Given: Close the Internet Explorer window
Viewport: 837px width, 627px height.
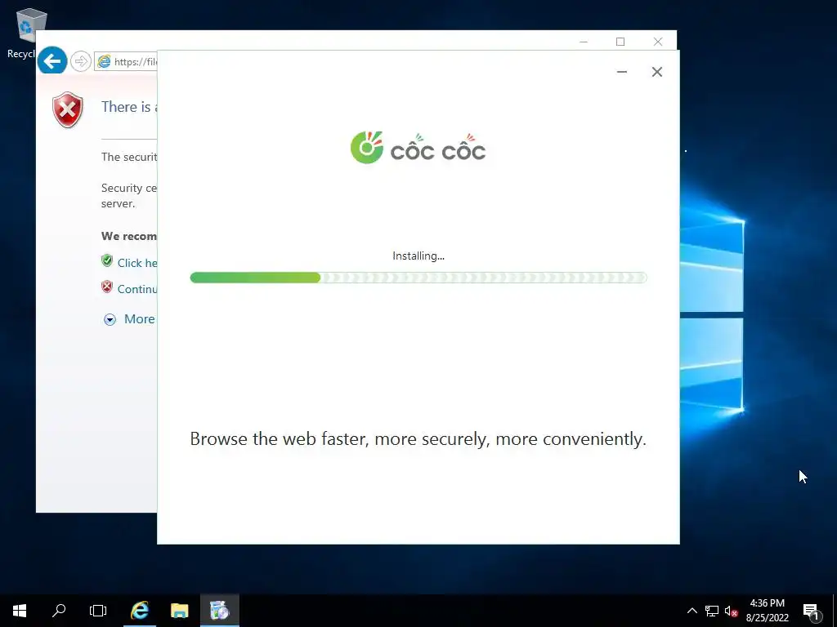Looking at the screenshot, I should [658, 42].
